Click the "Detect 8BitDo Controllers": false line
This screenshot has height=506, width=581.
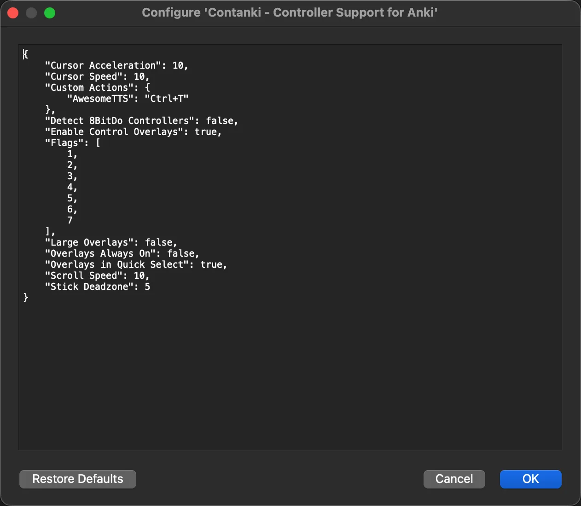pyautogui.click(x=141, y=121)
